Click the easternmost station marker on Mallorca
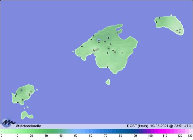 tap(122, 53)
